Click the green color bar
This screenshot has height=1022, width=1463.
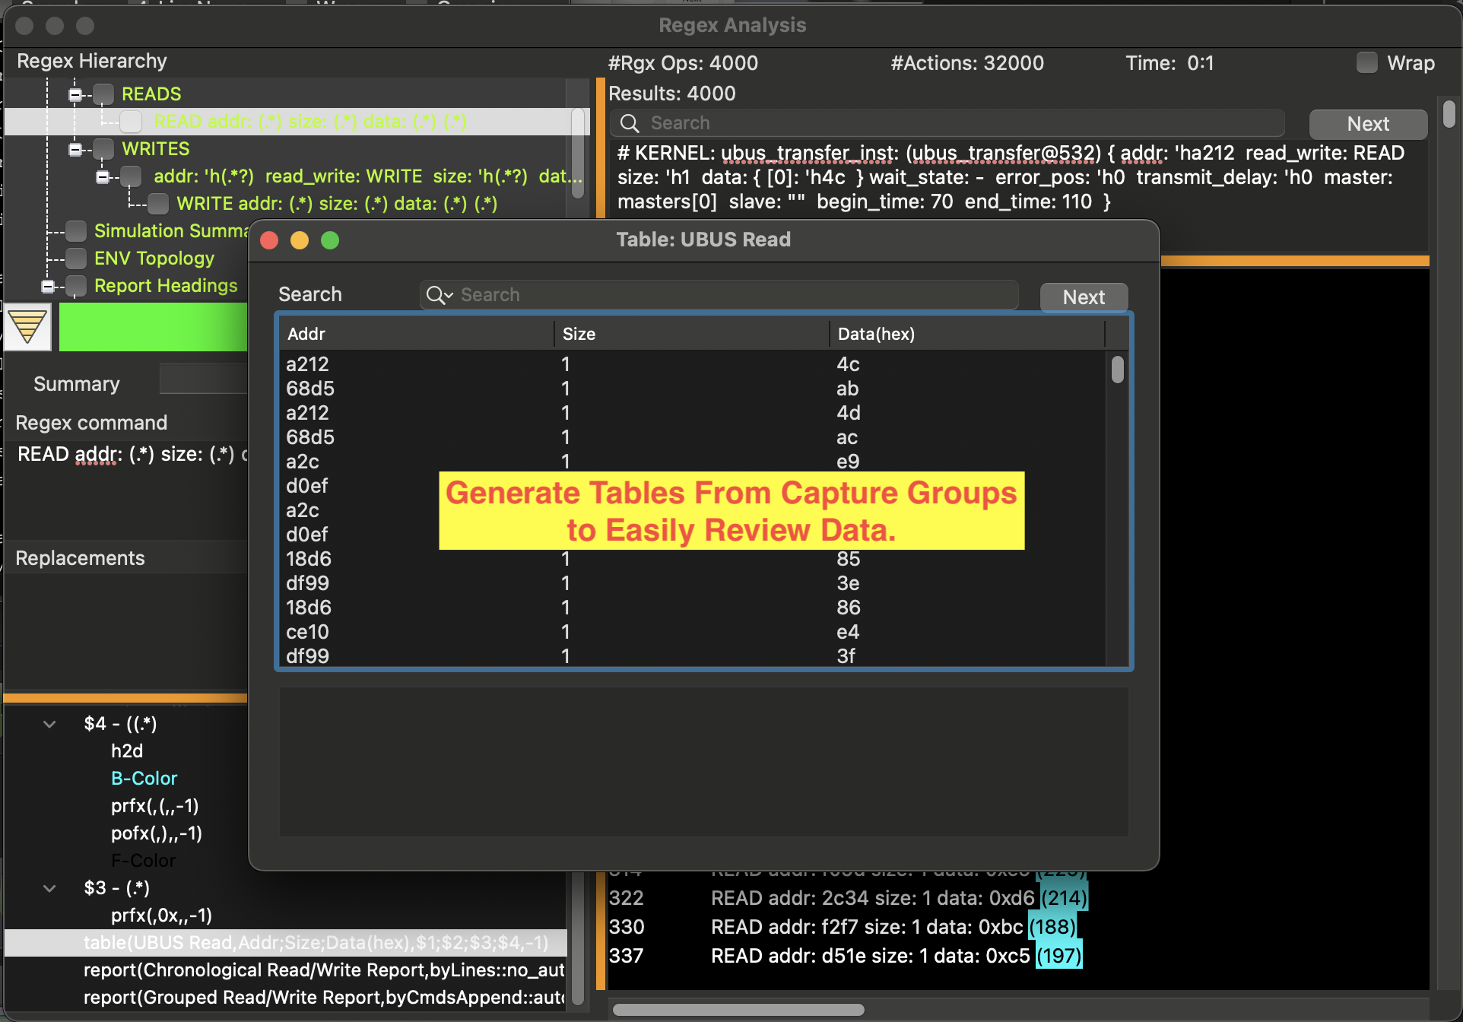(153, 327)
